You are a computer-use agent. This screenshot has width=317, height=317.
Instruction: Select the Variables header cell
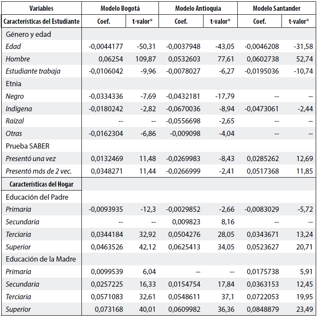click(x=42, y=8)
